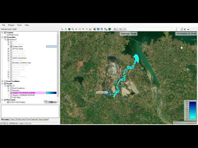Click the Depth layer color ramp swatch

tap(51, 93)
